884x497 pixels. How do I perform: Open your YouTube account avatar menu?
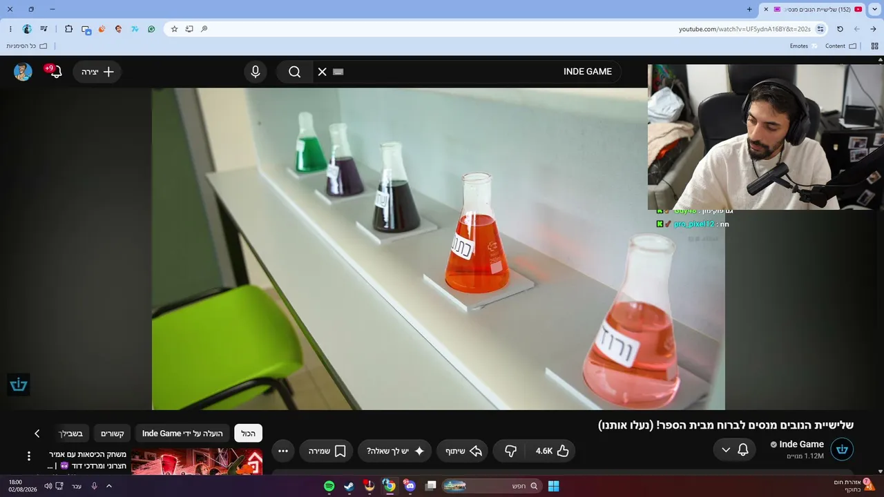[23, 72]
